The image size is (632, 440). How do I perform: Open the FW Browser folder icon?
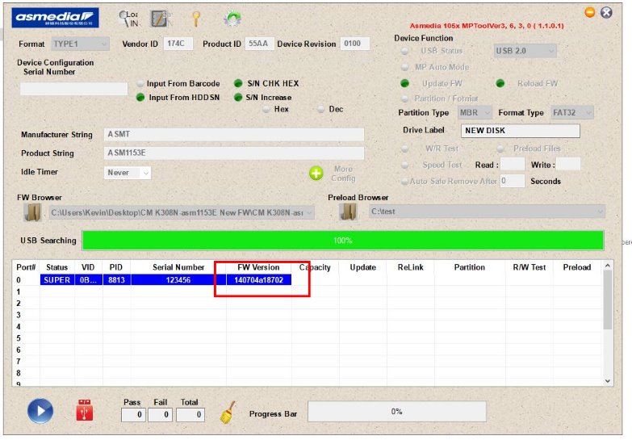tap(32, 212)
